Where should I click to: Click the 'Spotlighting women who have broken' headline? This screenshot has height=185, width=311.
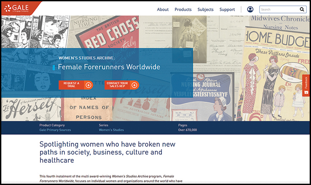pos(107,152)
